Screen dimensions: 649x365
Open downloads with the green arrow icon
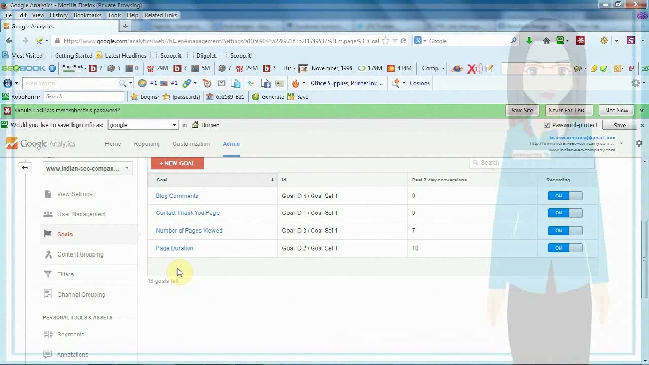(529, 41)
